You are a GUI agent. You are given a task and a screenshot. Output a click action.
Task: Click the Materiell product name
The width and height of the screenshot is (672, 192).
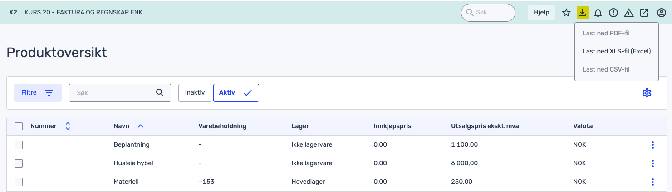point(127,182)
